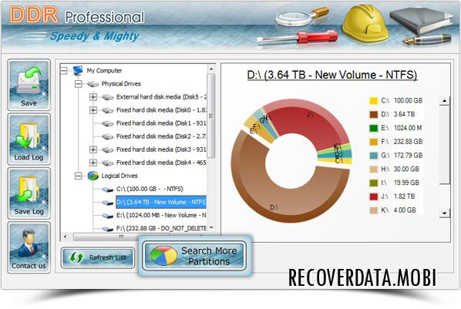Click the Save Log button

29,193
